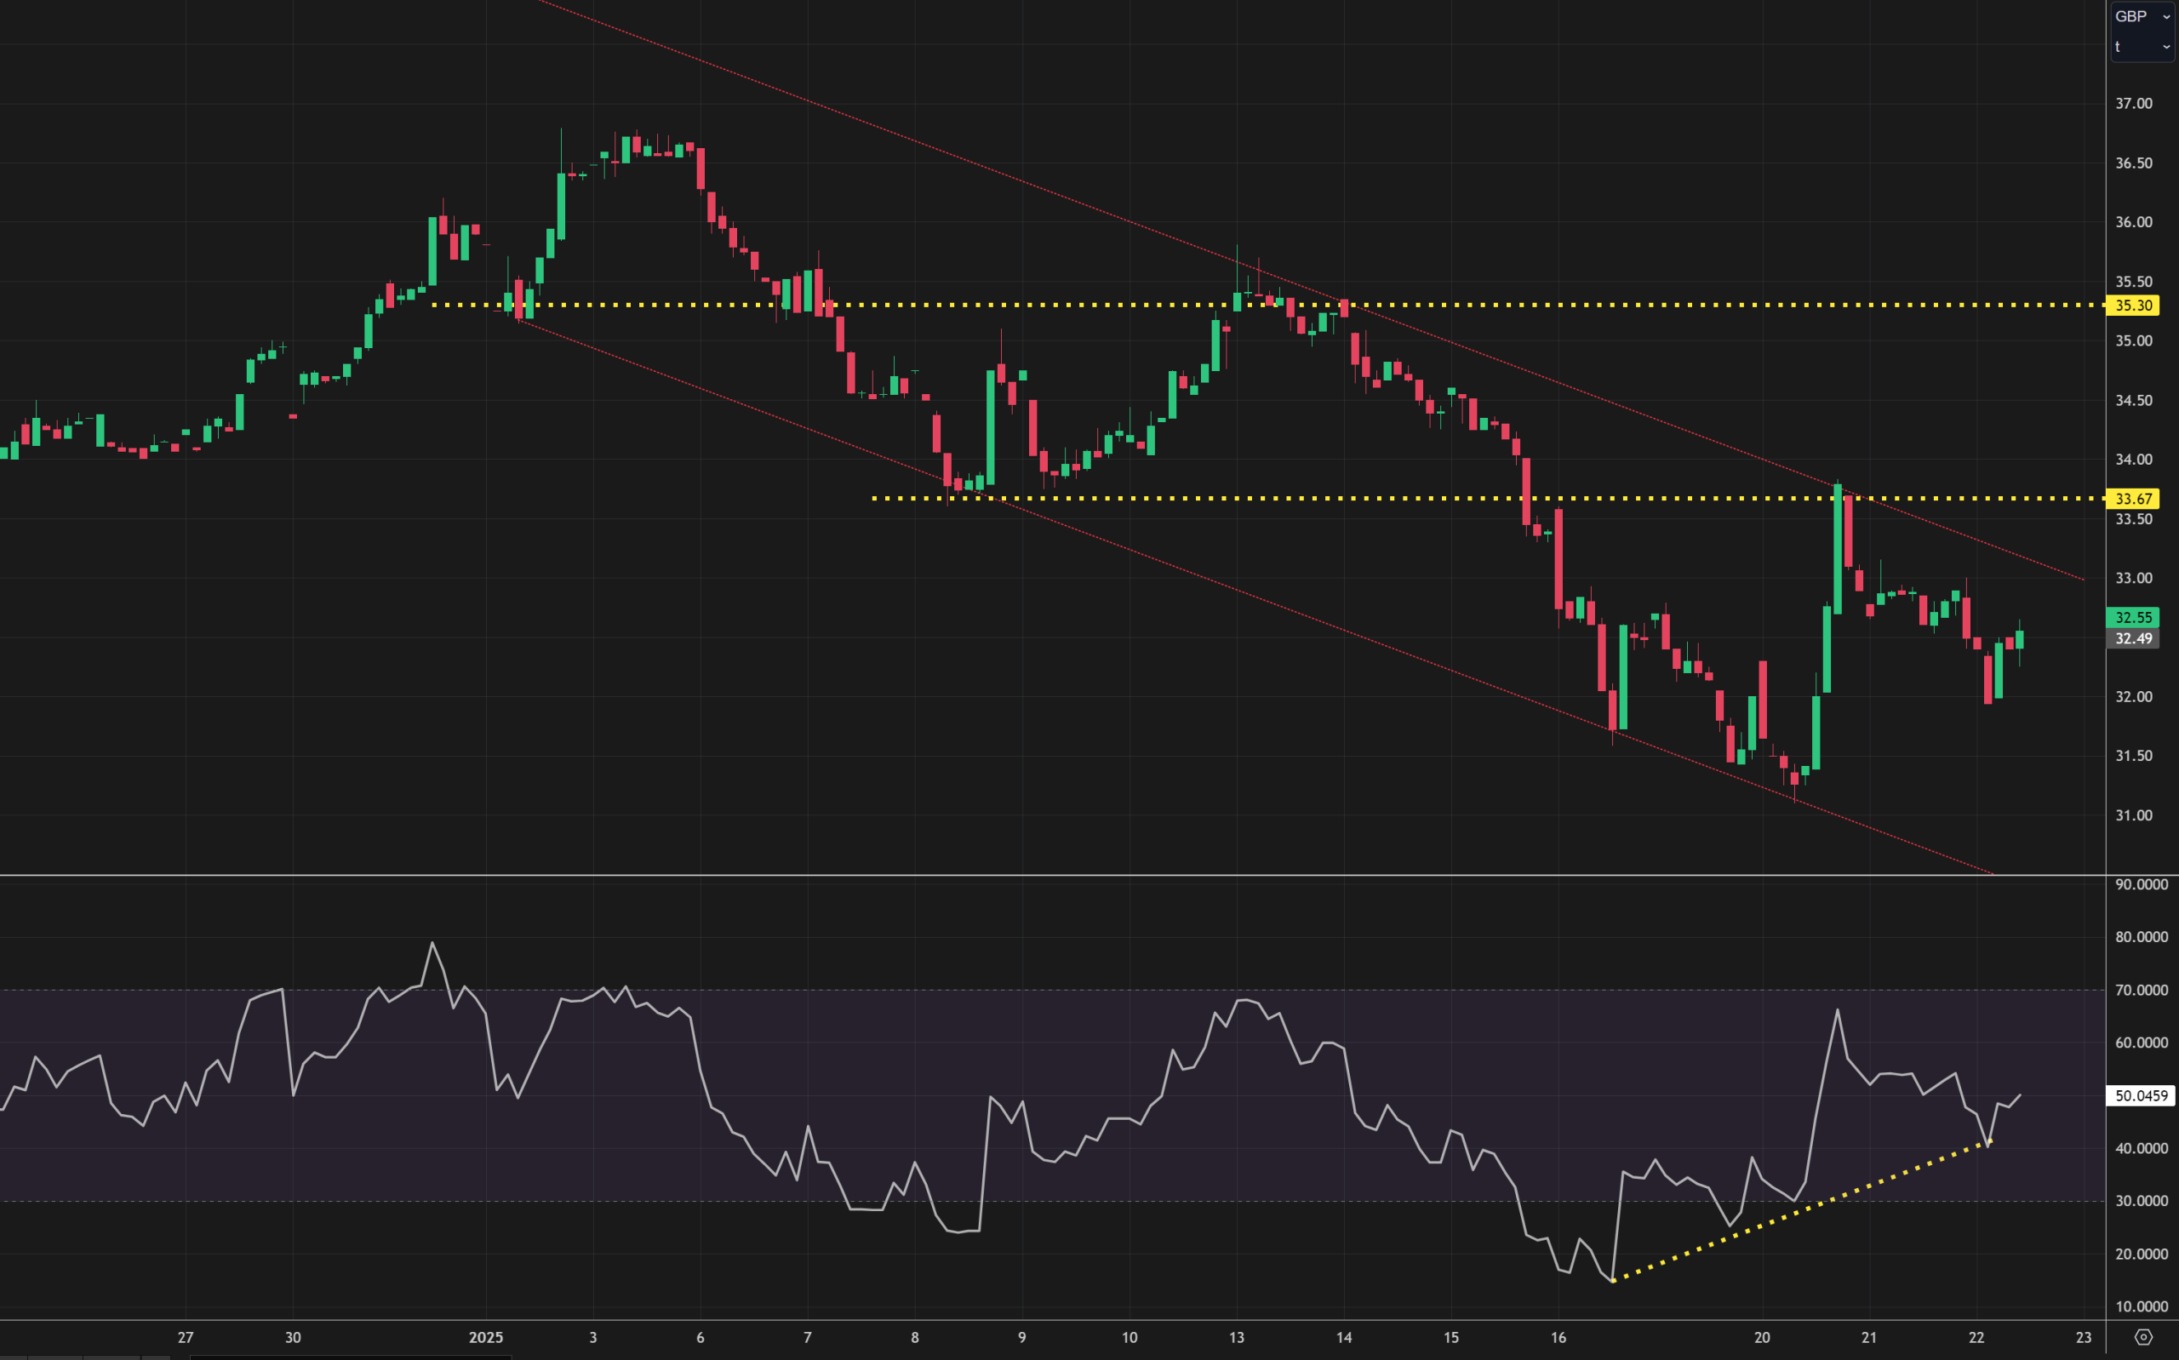Click the date label 27 on the time axis

tap(186, 1338)
